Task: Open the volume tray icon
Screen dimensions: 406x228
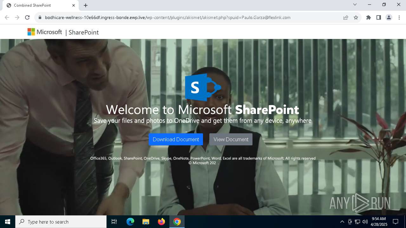Action: tap(365, 222)
